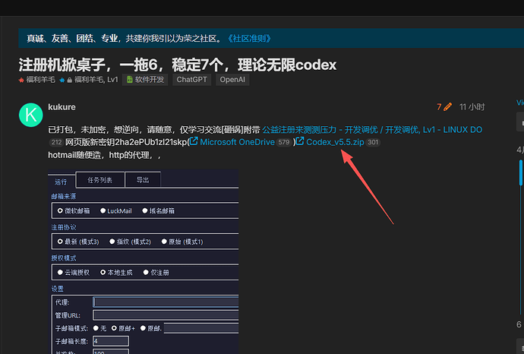
Task: Click the 代理 proxy input field
Action: (x=166, y=302)
